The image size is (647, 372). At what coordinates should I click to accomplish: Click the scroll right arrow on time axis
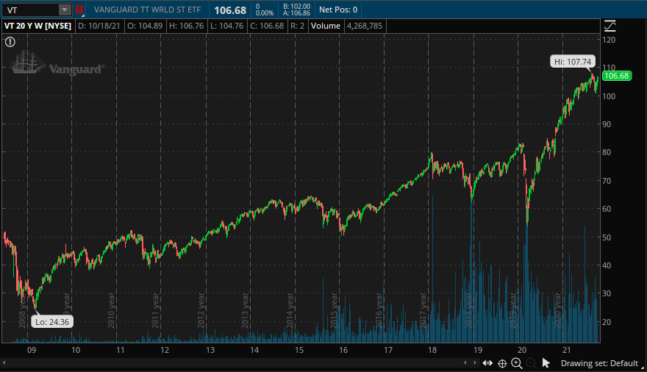tap(474, 363)
